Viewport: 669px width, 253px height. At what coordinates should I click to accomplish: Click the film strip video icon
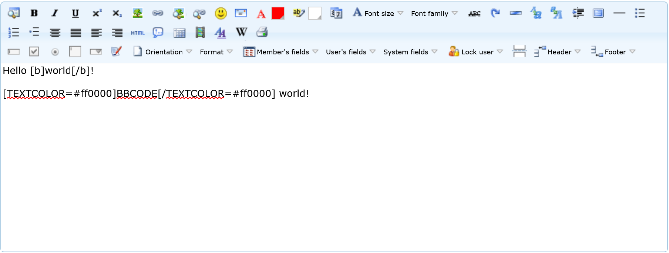[200, 33]
